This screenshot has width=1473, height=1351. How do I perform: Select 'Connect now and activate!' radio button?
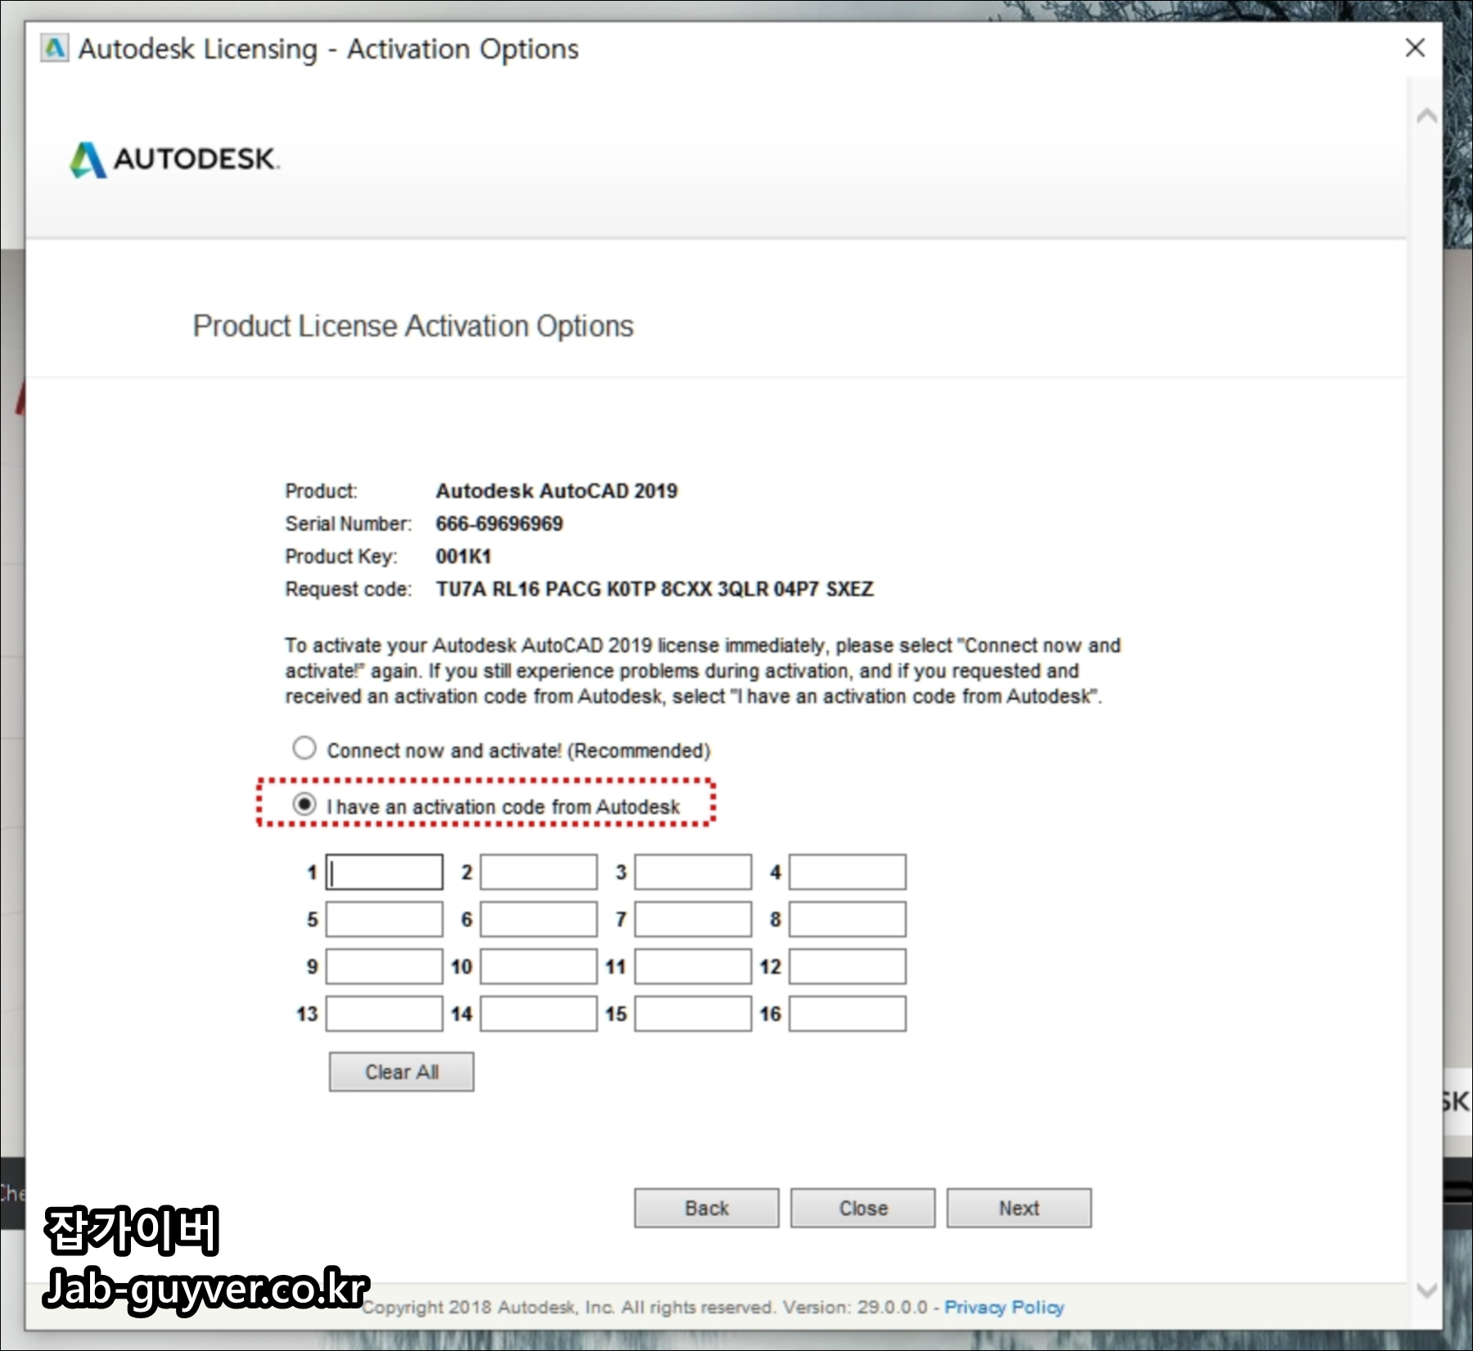pos(304,748)
